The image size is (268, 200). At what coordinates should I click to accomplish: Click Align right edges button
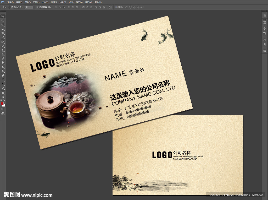point(77,7)
